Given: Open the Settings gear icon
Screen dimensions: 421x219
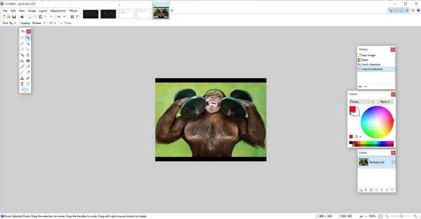Looking at the screenshot, I should (x=413, y=10).
